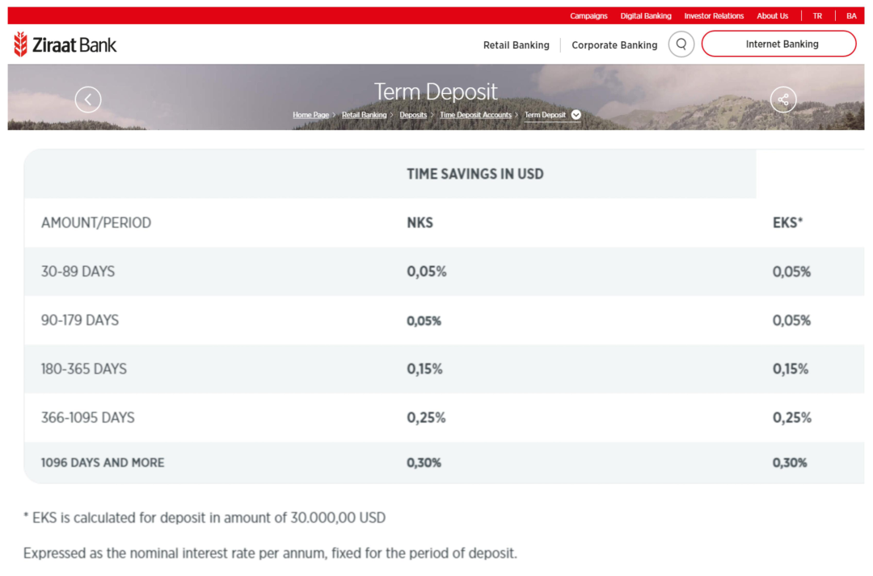Screen dimensions: 873x576
Task: Open the Campaigns menu item
Action: (588, 16)
